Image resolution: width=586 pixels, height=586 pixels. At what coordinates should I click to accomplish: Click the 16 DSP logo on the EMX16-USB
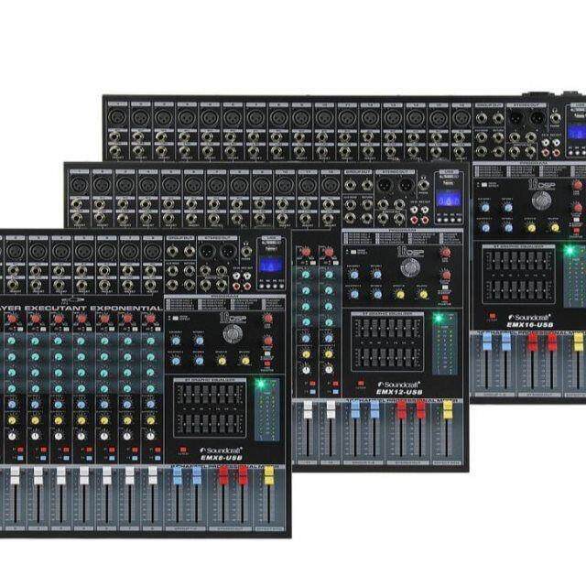(x=541, y=184)
